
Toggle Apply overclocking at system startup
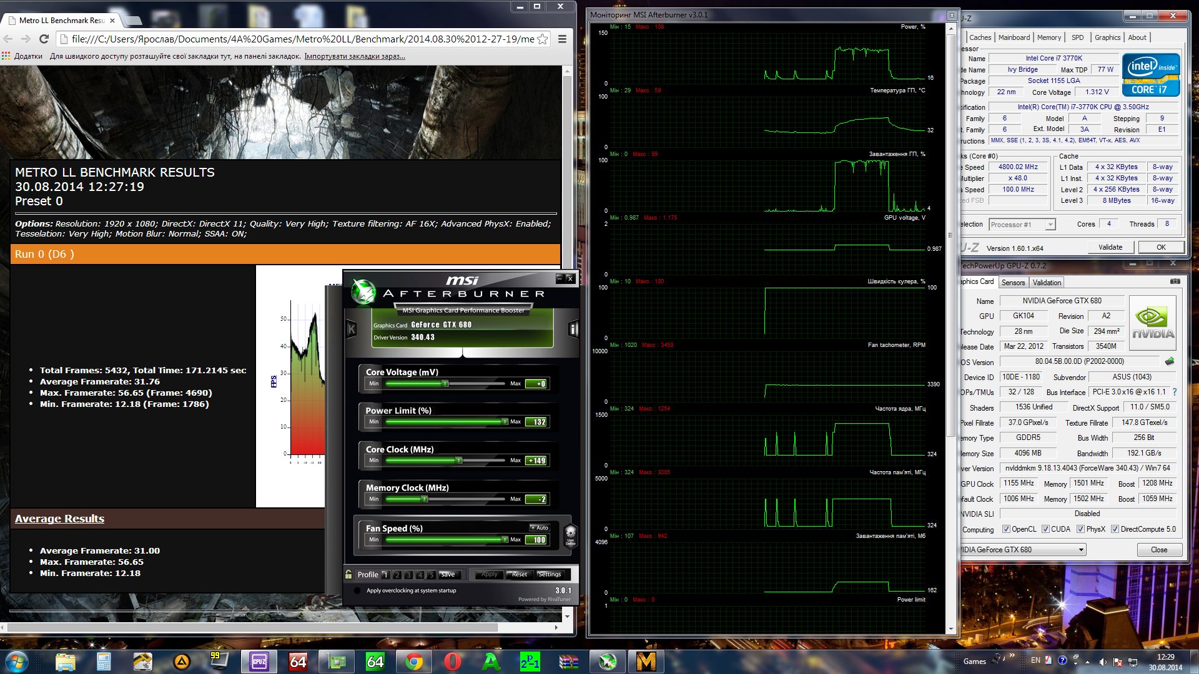click(357, 590)
